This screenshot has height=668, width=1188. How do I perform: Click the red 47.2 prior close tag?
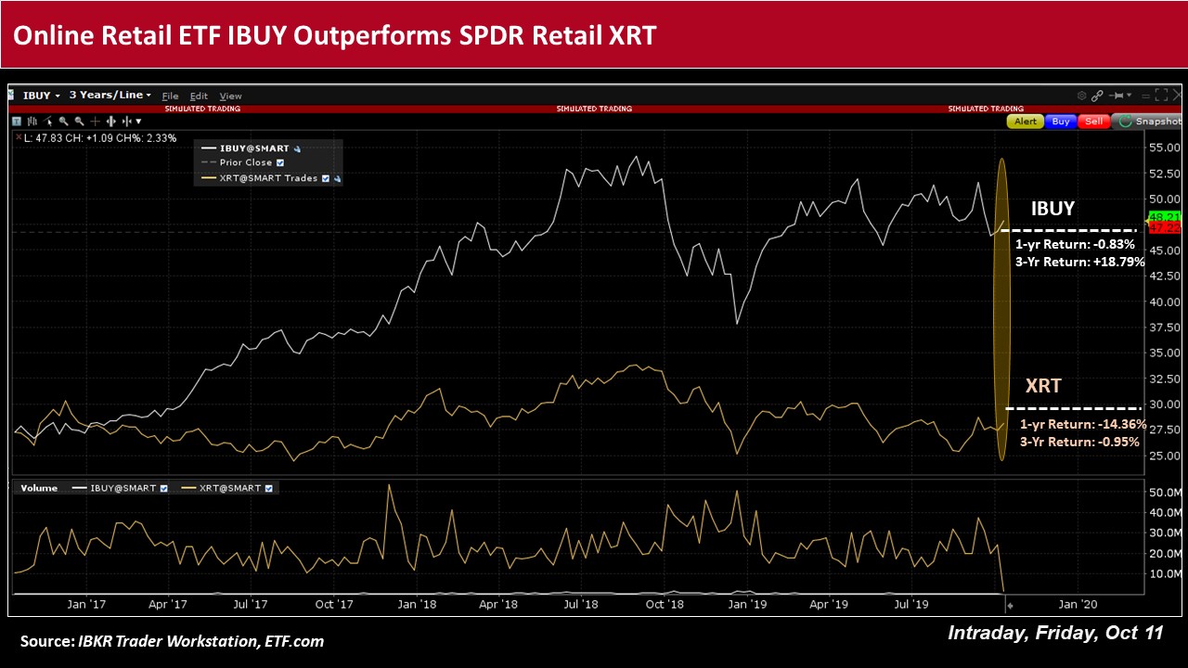[1165, 228]
